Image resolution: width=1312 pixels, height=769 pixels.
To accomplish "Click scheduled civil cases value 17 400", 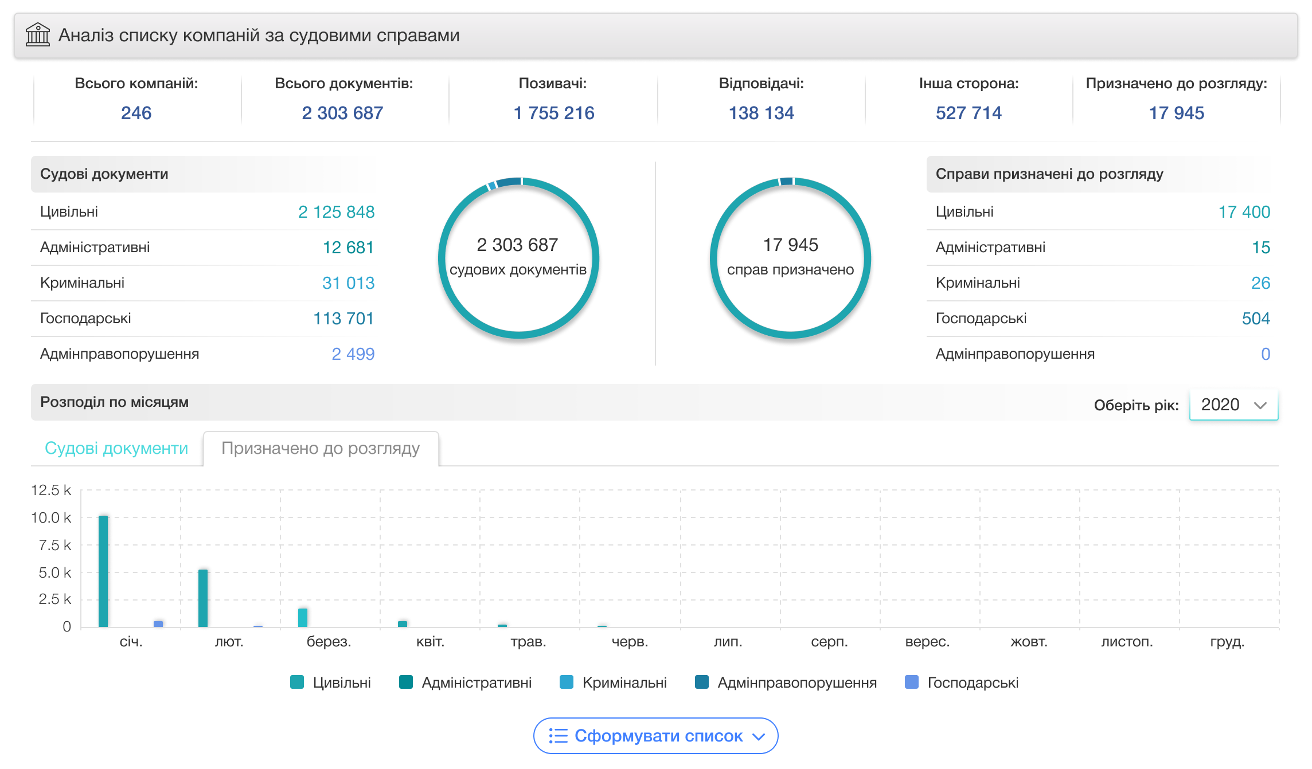I will [1244, 212].
